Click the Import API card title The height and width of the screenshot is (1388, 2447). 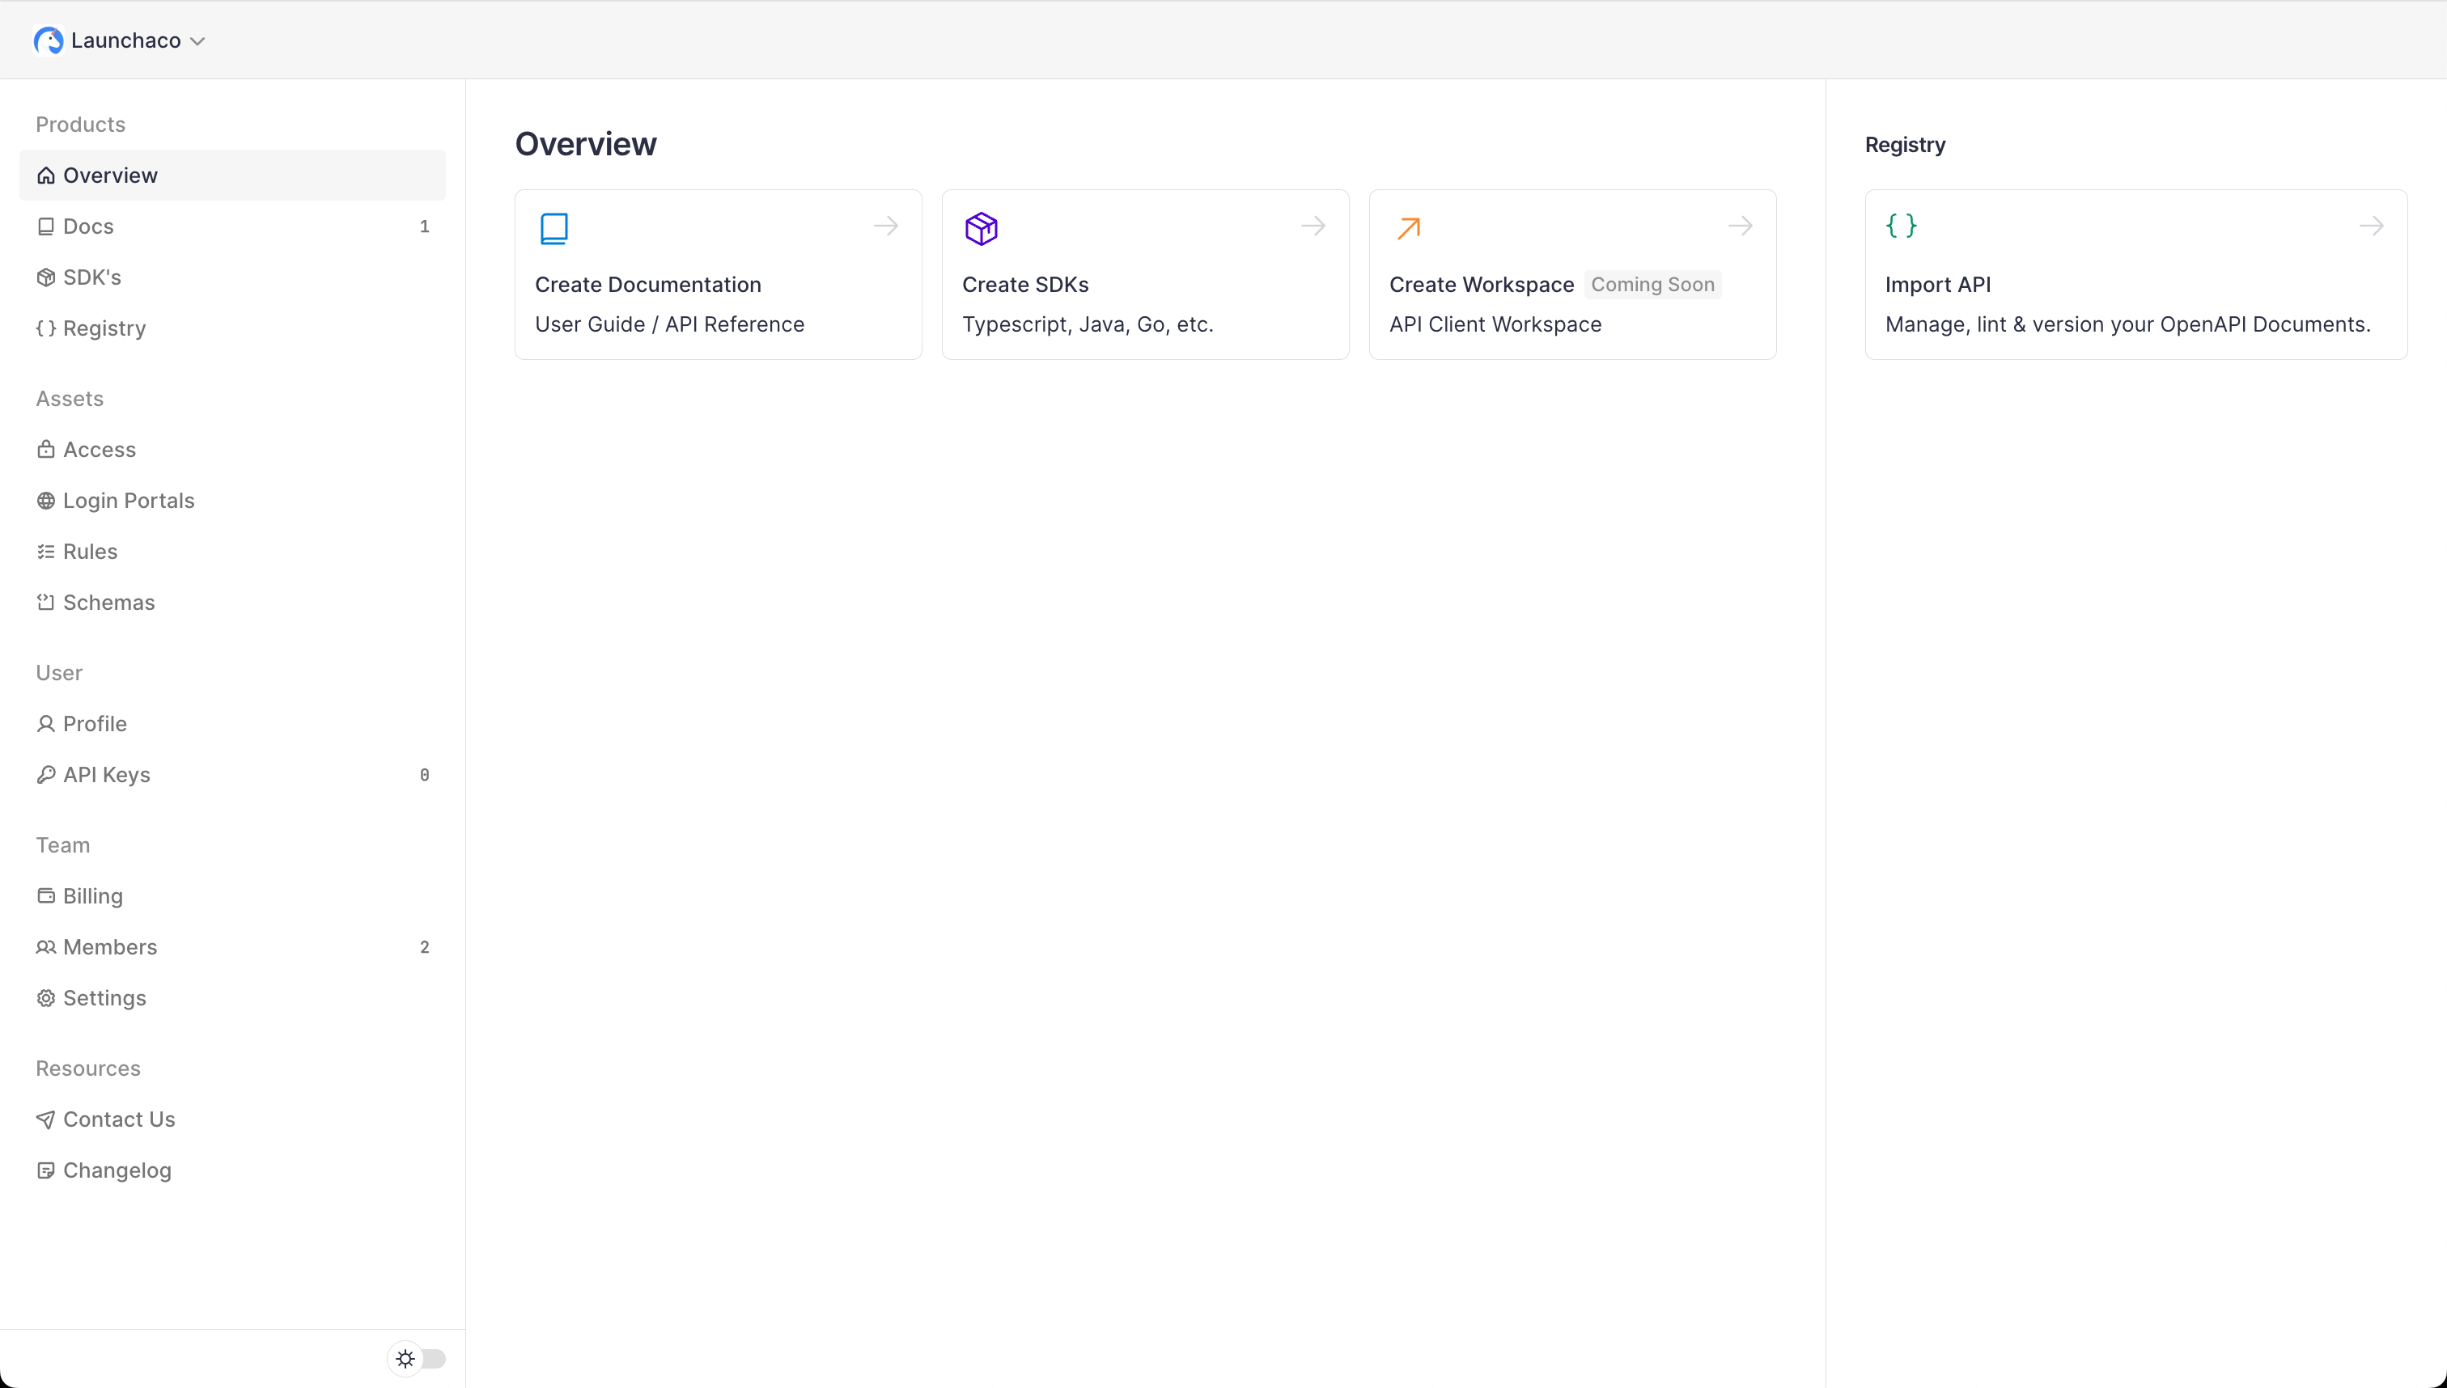1938,285
